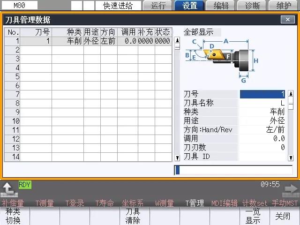Screen dimensions: 300x225
Task: Open the MDI编辑 menu item
Action: pyautogui.click(x=224, y=203)
